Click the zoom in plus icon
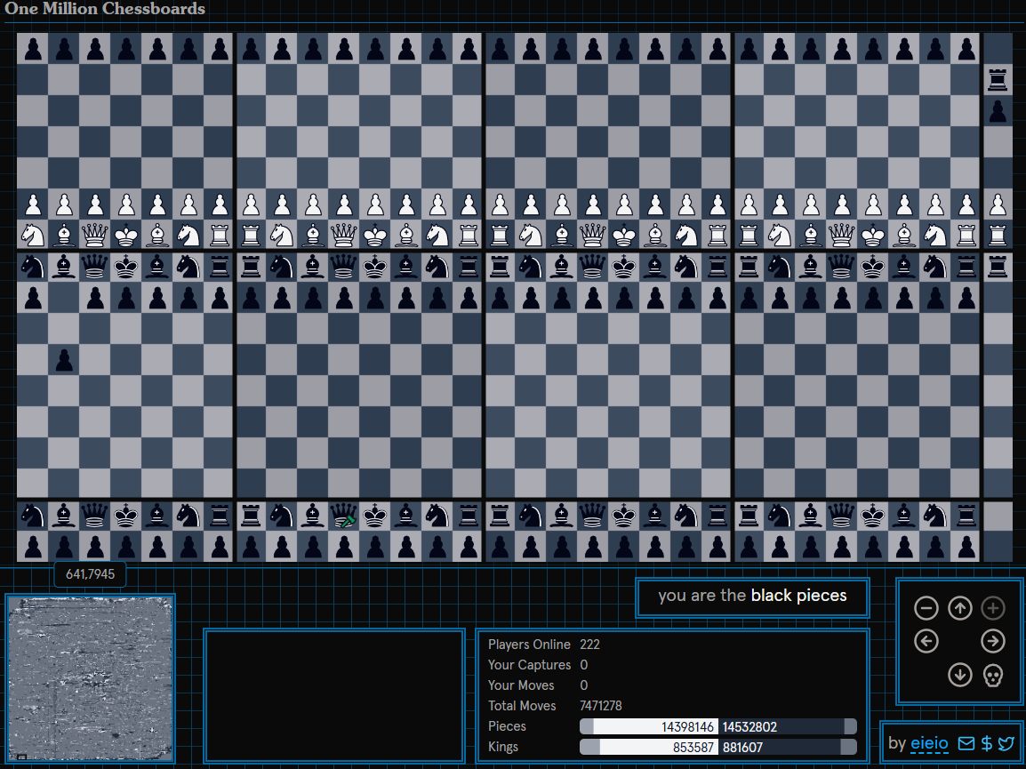Screen dimensions: 1026x769 (x=993, y=608)
